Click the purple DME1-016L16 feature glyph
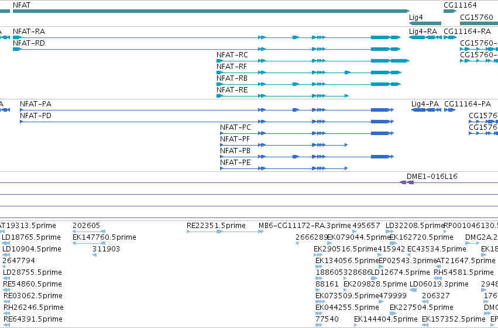Image resolution: width=498 pixels, height=328 pixels. [407, 182]
